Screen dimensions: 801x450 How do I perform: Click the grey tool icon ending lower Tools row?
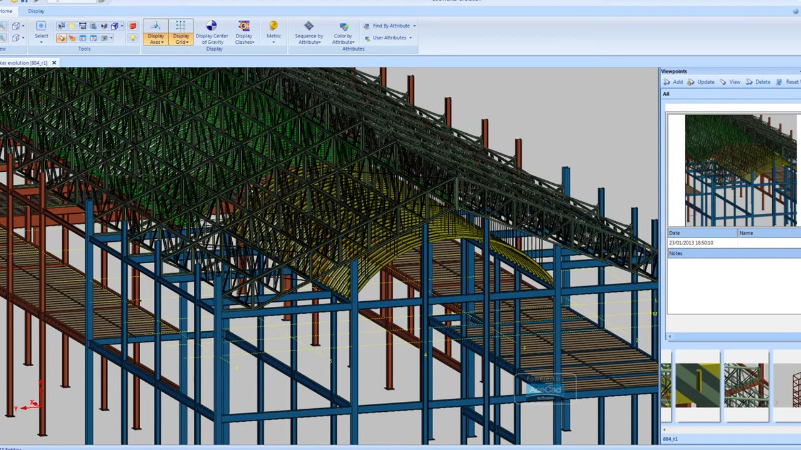[104, 38]
